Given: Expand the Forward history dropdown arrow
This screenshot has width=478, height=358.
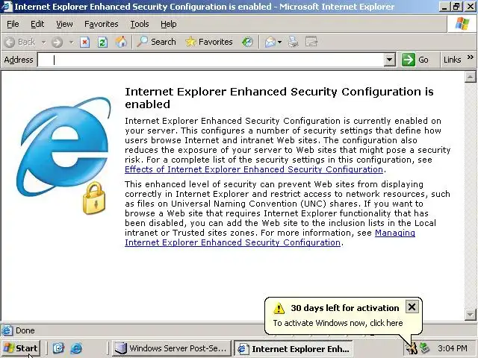Looking at the screenshot, I should pos(72,43).
